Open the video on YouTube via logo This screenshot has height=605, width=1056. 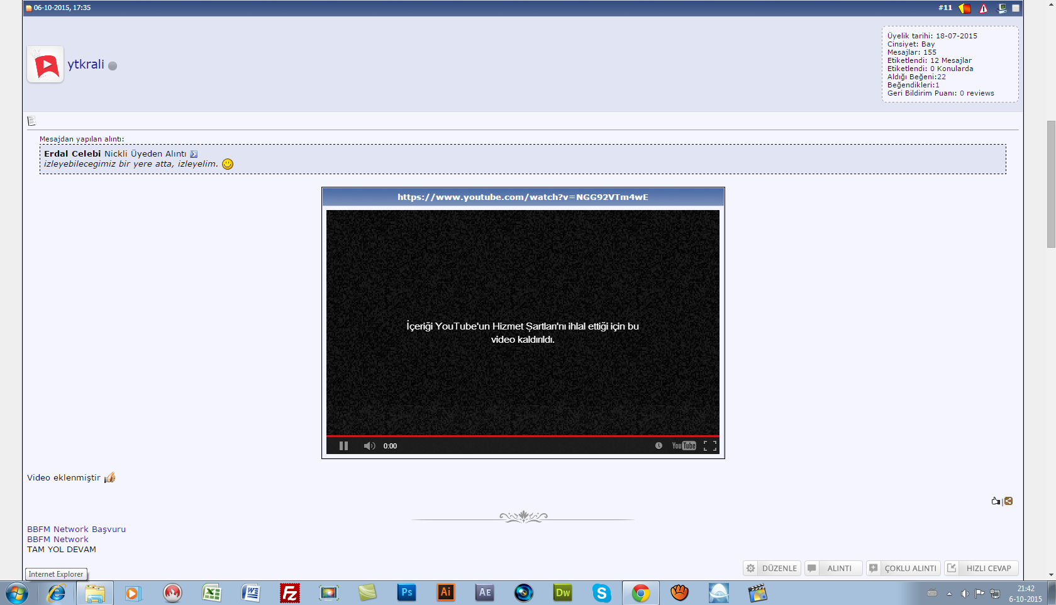coord(684,446)
